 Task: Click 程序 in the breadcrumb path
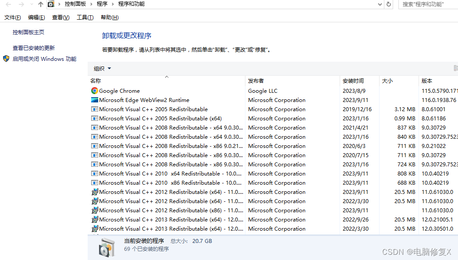point(102,4)
